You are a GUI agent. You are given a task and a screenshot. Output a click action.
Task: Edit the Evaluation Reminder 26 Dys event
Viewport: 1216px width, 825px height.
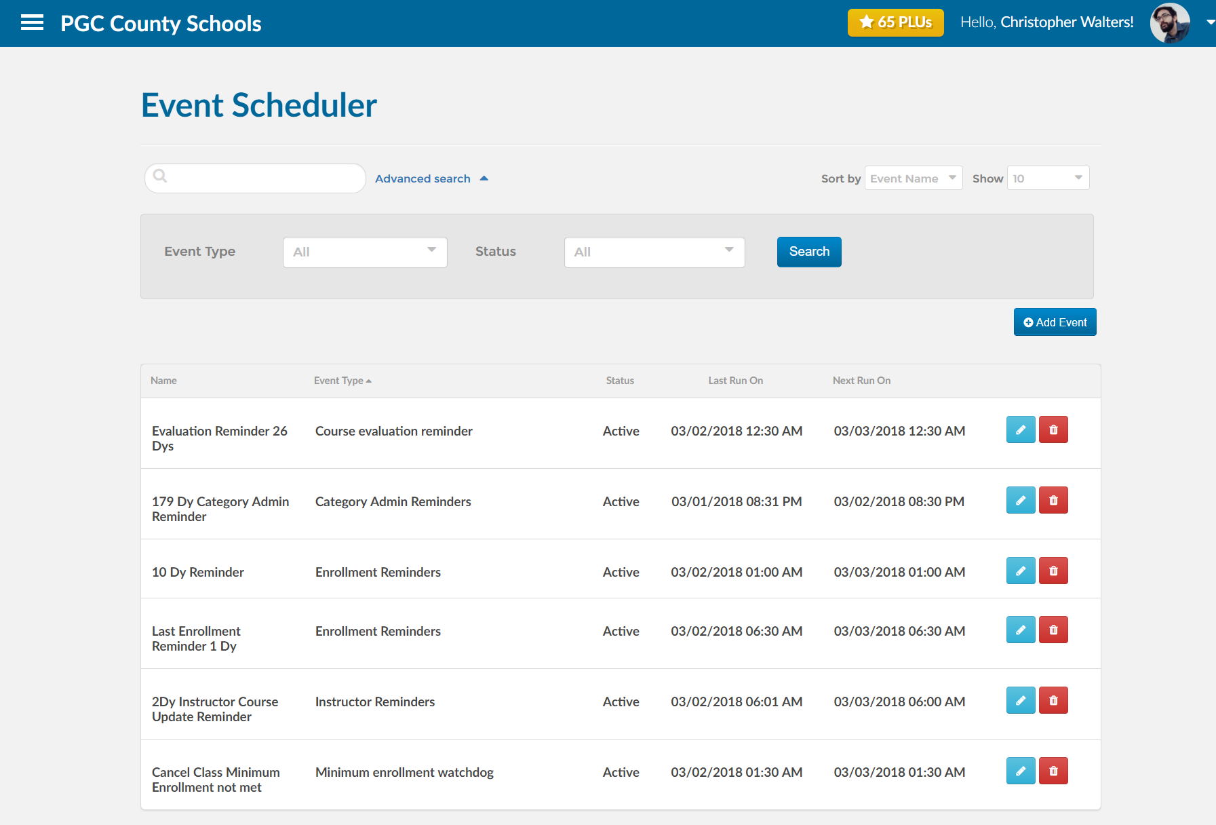1020,429
